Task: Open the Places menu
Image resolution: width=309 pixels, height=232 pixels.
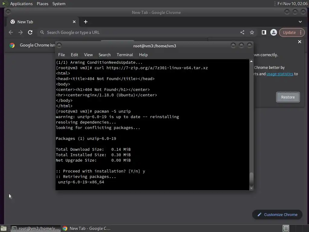Action: pos(42,4)
